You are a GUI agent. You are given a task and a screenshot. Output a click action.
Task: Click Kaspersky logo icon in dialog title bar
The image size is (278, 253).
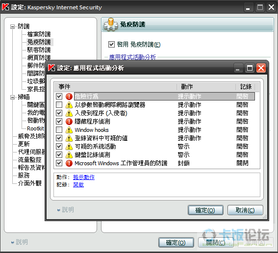(x=51, y=68)
